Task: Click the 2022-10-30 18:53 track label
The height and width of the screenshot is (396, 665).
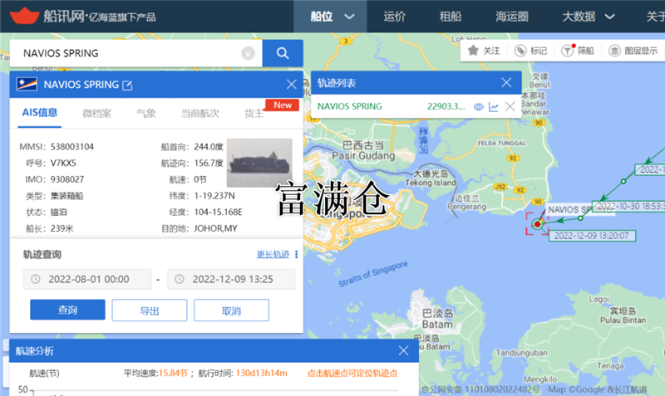Action: pos(628,206)
